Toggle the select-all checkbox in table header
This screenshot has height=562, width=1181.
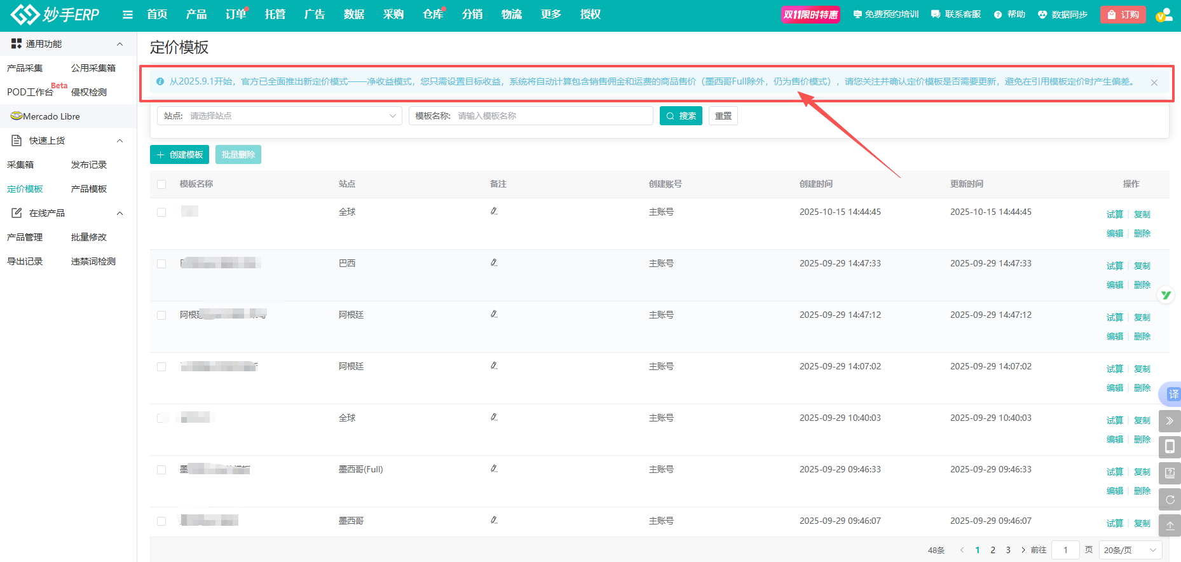pos(161,184)
